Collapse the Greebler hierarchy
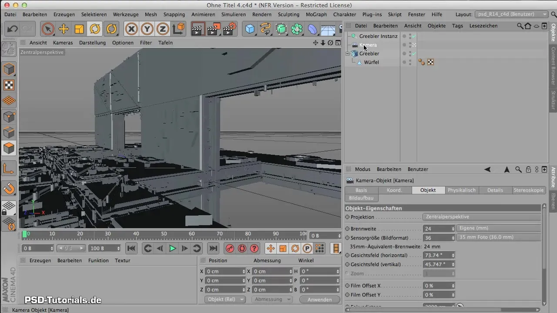Screen dimensions: 557x313 (347, 53)
